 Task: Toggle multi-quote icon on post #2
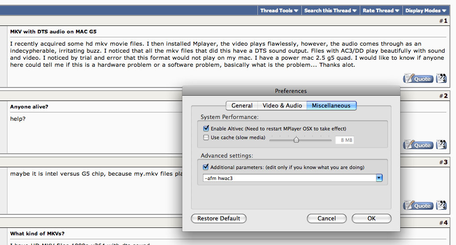[442, 144]
